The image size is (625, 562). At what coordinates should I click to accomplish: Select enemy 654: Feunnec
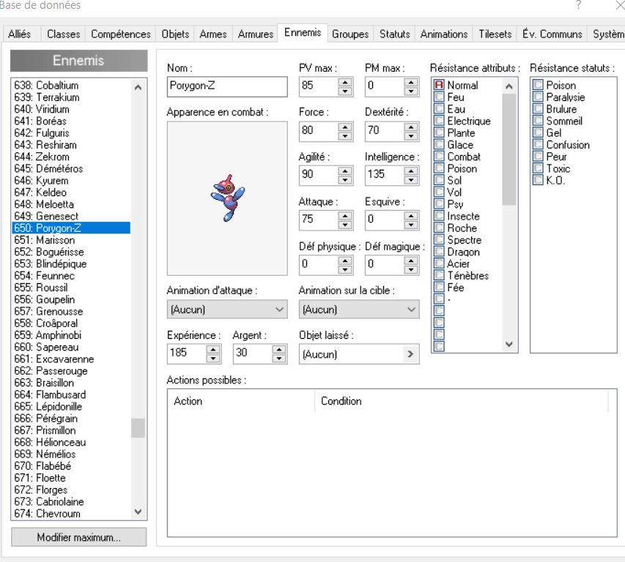click(x=71, y=275)
